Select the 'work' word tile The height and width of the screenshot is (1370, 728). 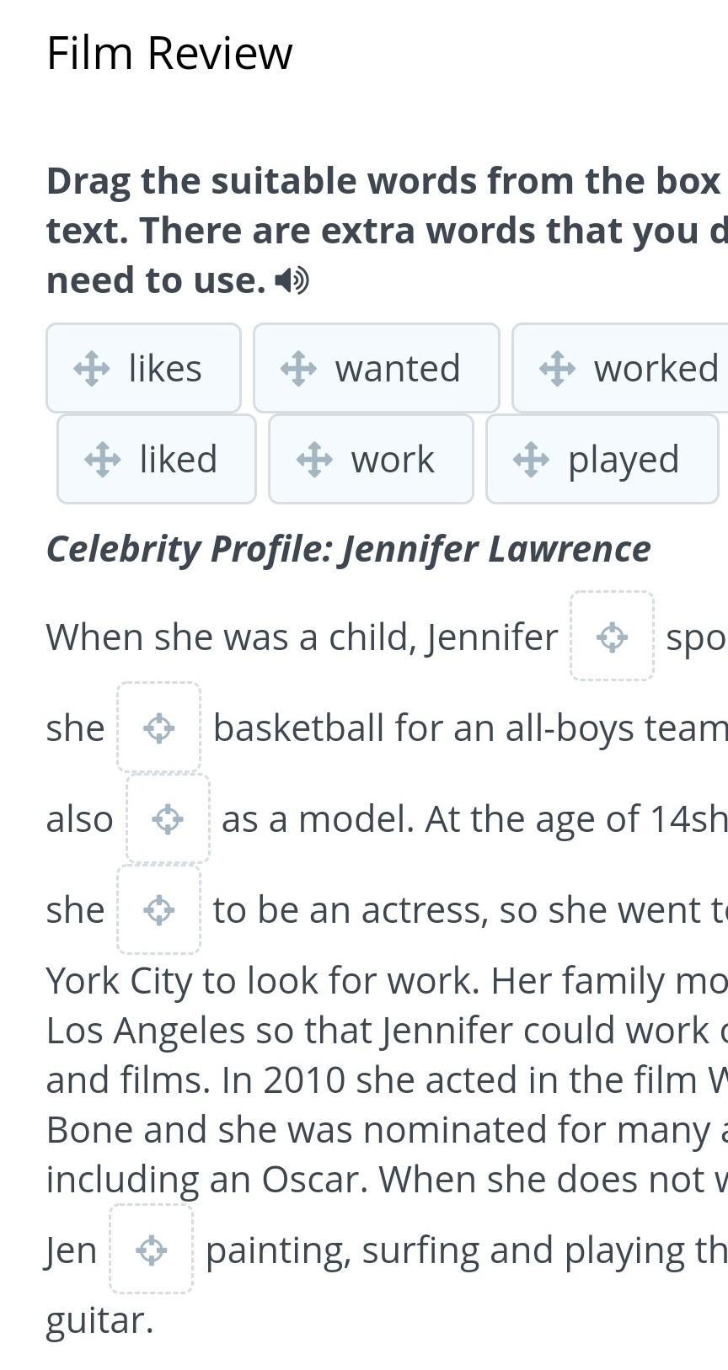(x=371, y=459)
